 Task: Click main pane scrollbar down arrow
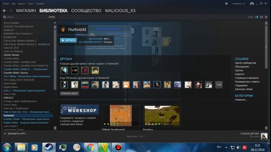coord(266,128)
